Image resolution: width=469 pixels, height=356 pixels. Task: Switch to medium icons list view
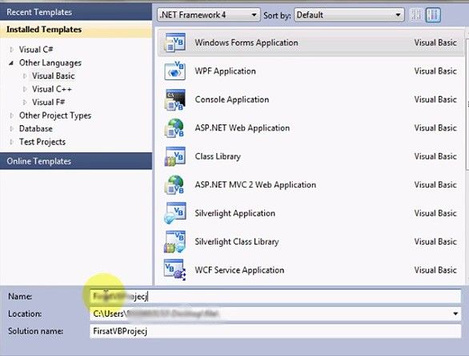click(x=433, y=14)
